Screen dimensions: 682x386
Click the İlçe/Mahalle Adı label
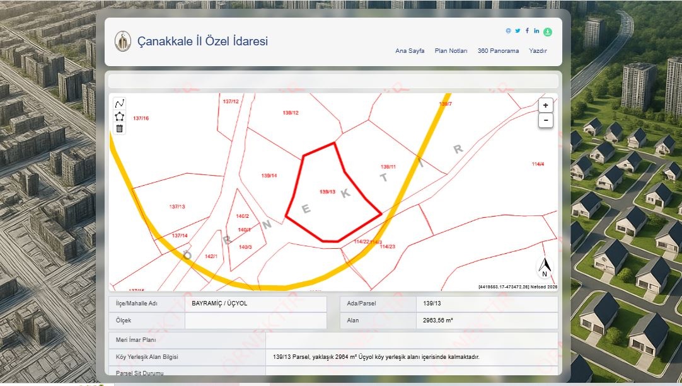pyautogui.click(x=137, y=304)
